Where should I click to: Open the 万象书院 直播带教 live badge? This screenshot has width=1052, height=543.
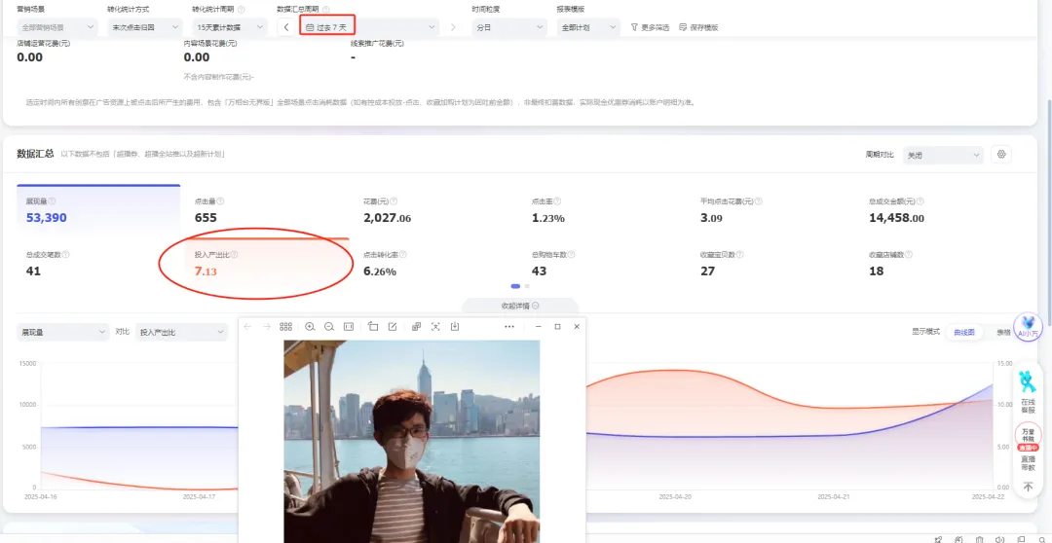pos(1028,447)
